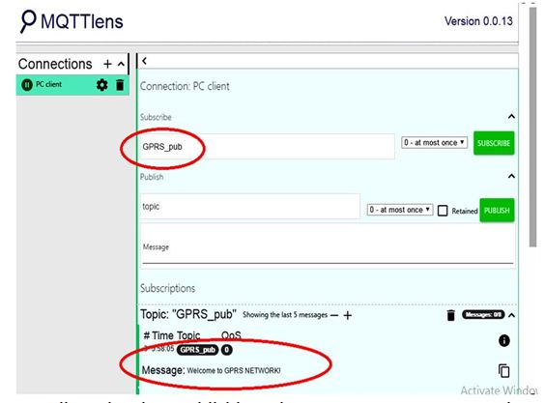
Task: Delete the GPRS_pub subscription
Action: [x=451, y=315]
